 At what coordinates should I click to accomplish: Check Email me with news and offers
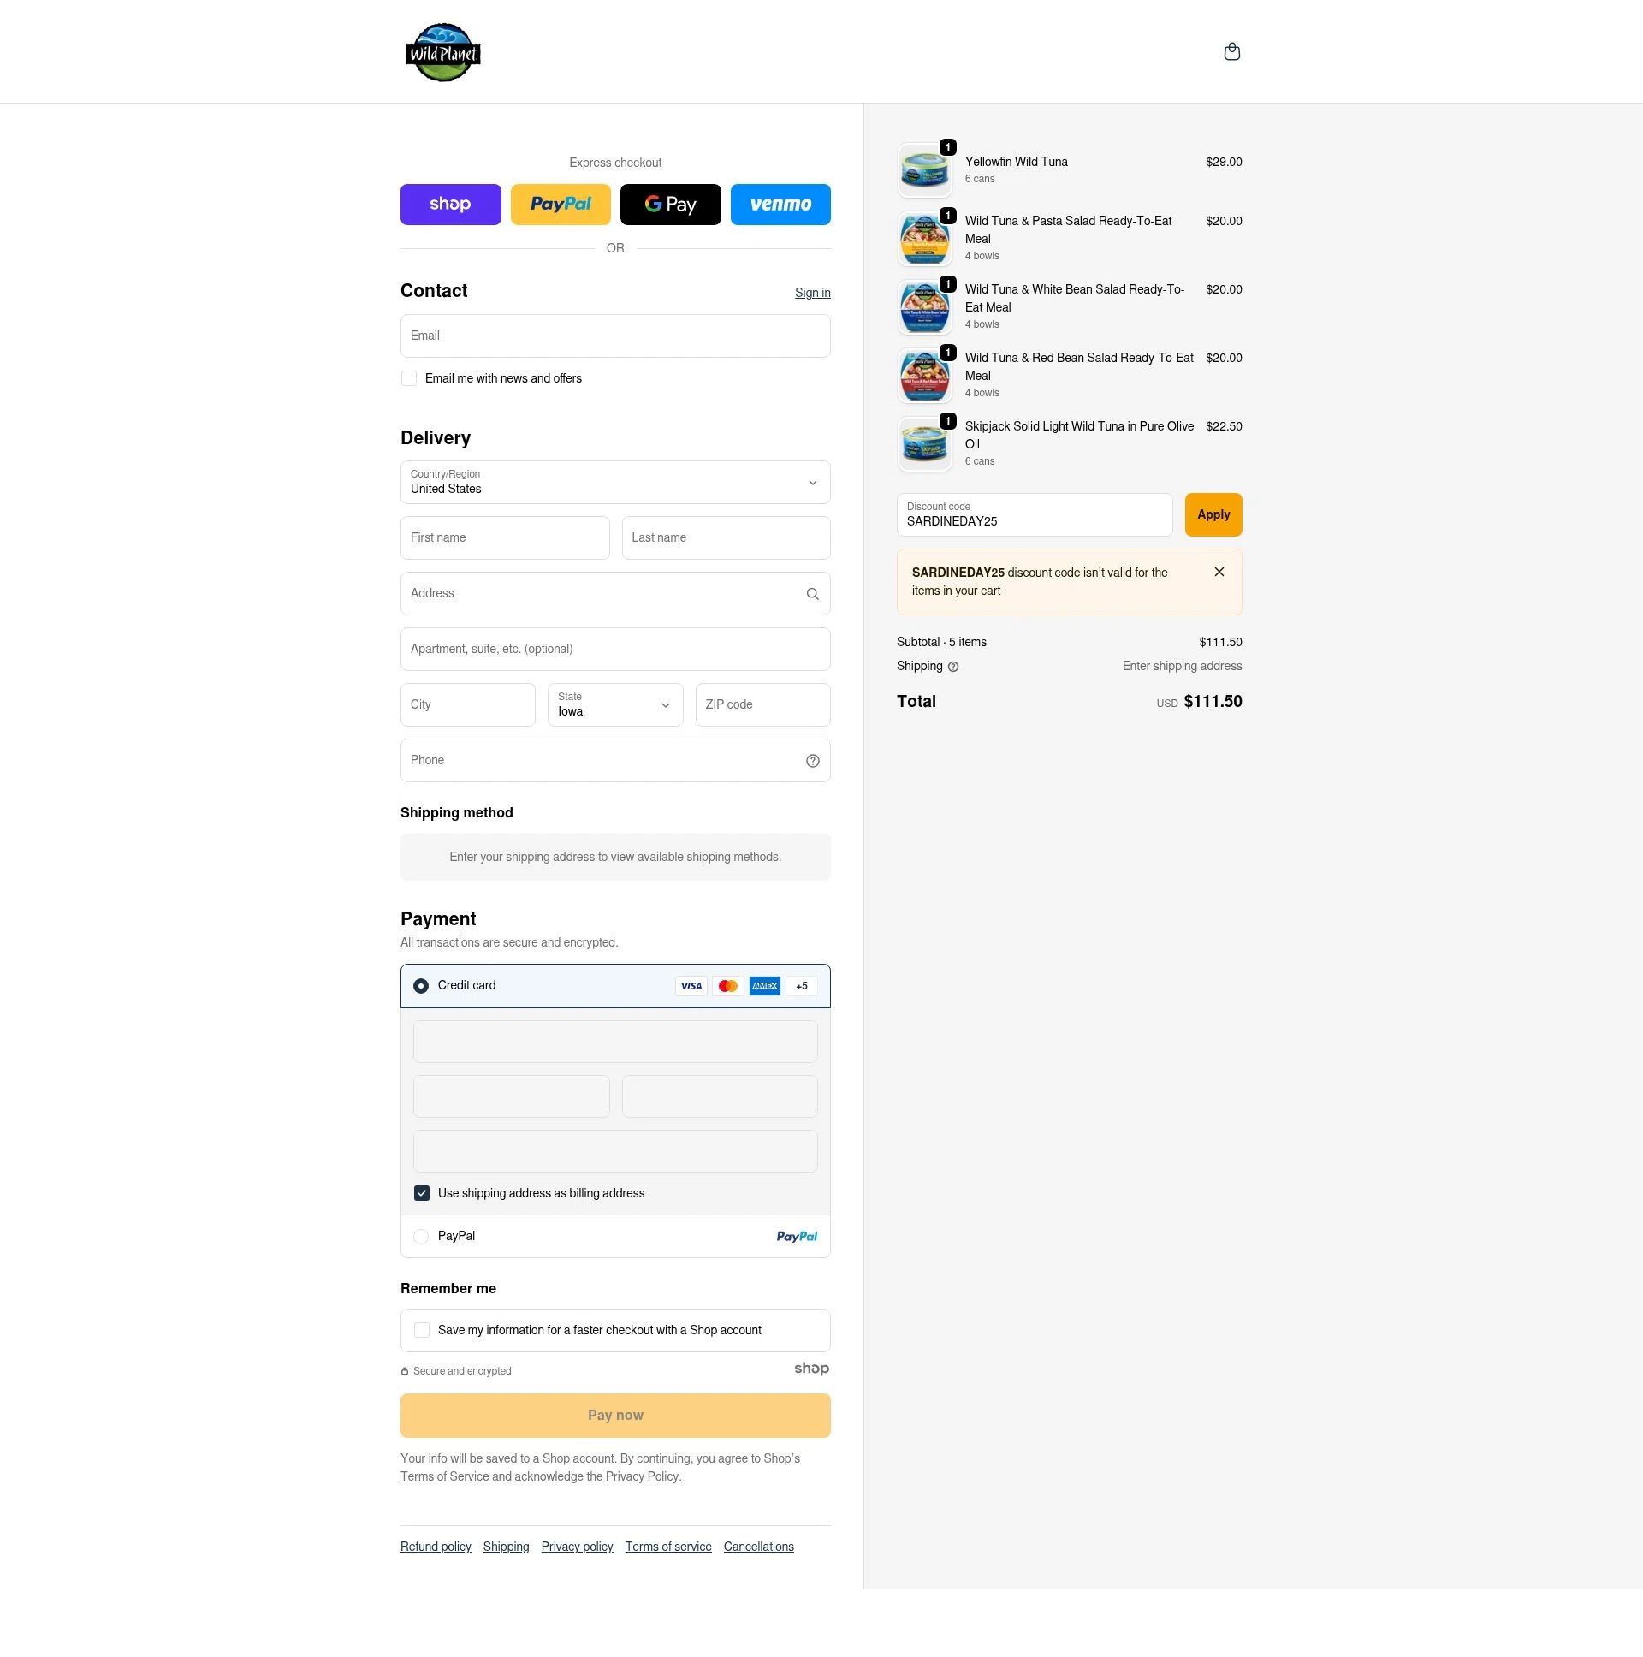[409, 378]
